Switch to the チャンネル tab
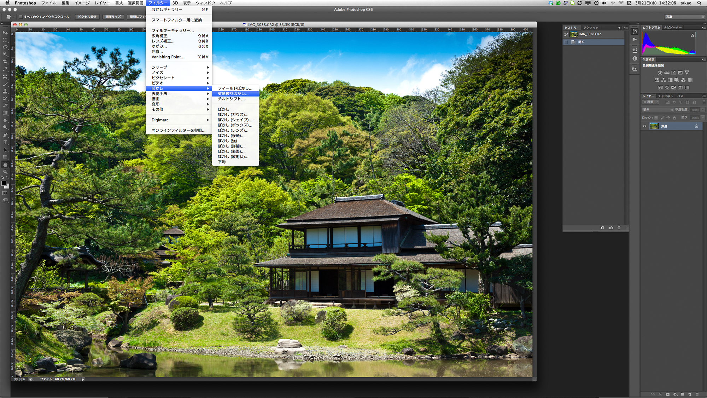This screenshot has height=398, width=707. pyautogui.click(x=665, y=96)
